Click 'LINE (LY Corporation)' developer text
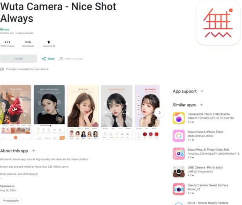Viewport: 242px width, 205px height. click(x=200, y=171)
